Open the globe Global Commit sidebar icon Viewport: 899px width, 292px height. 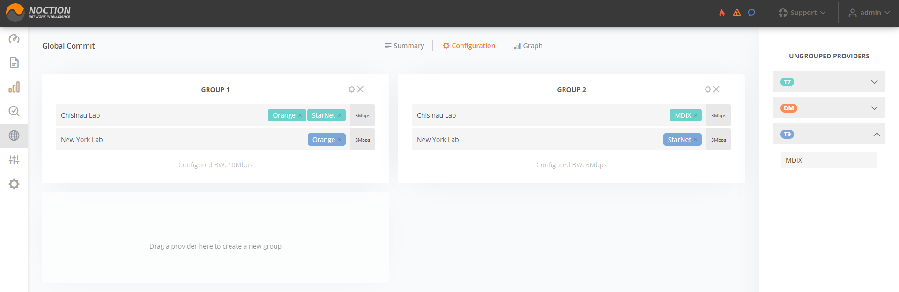click(x=14, y=135)
